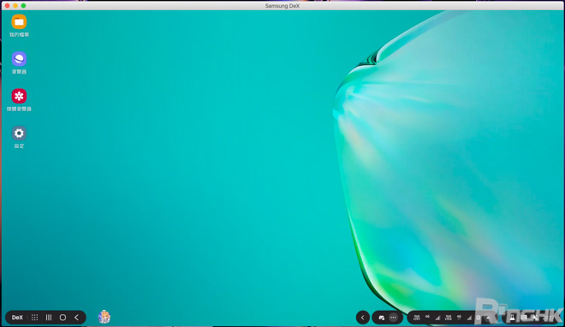
Task: Click the VoLTE2 SIM status indicator
Action: 449,318
